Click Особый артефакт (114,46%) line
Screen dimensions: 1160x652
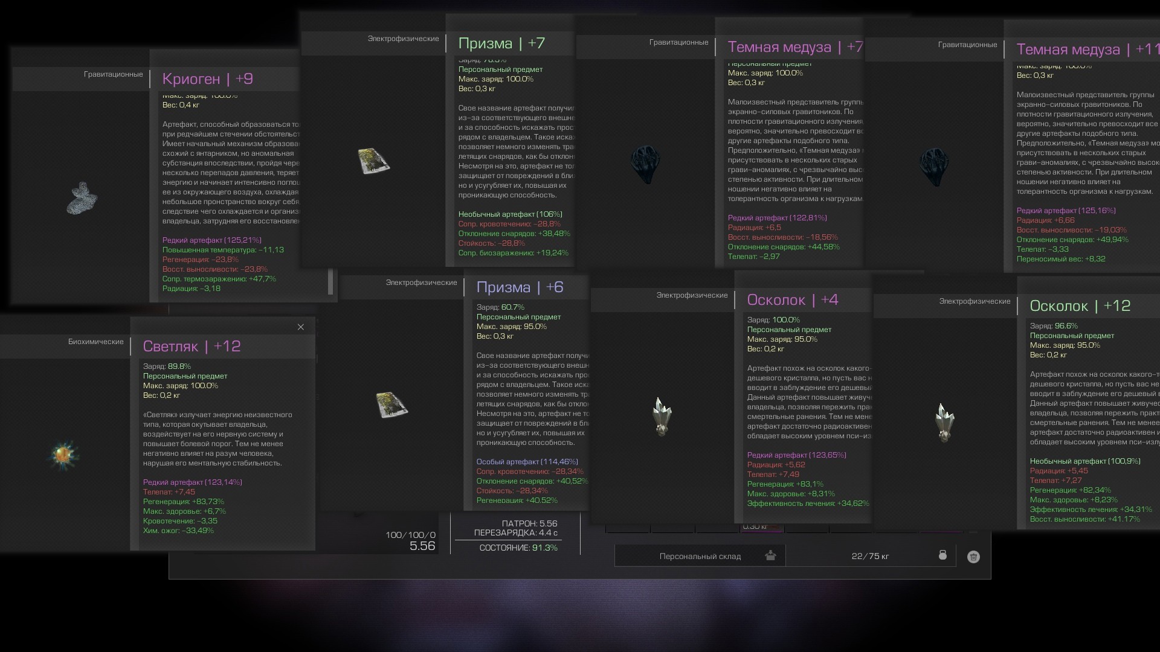[527, 462]
